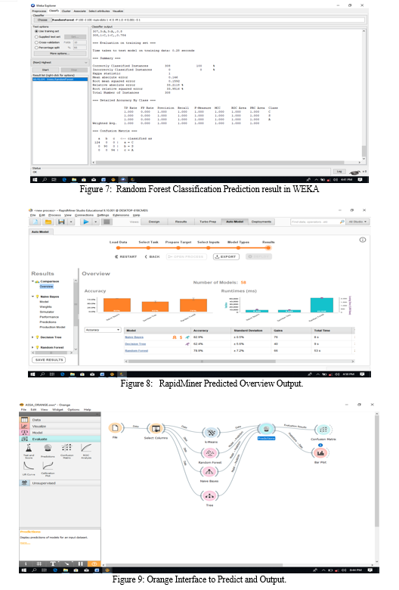Viewport: 399px width, 590px height.
Task: Click the open folder icon in RapidMiner toolbar
Action: coord(48,222)
